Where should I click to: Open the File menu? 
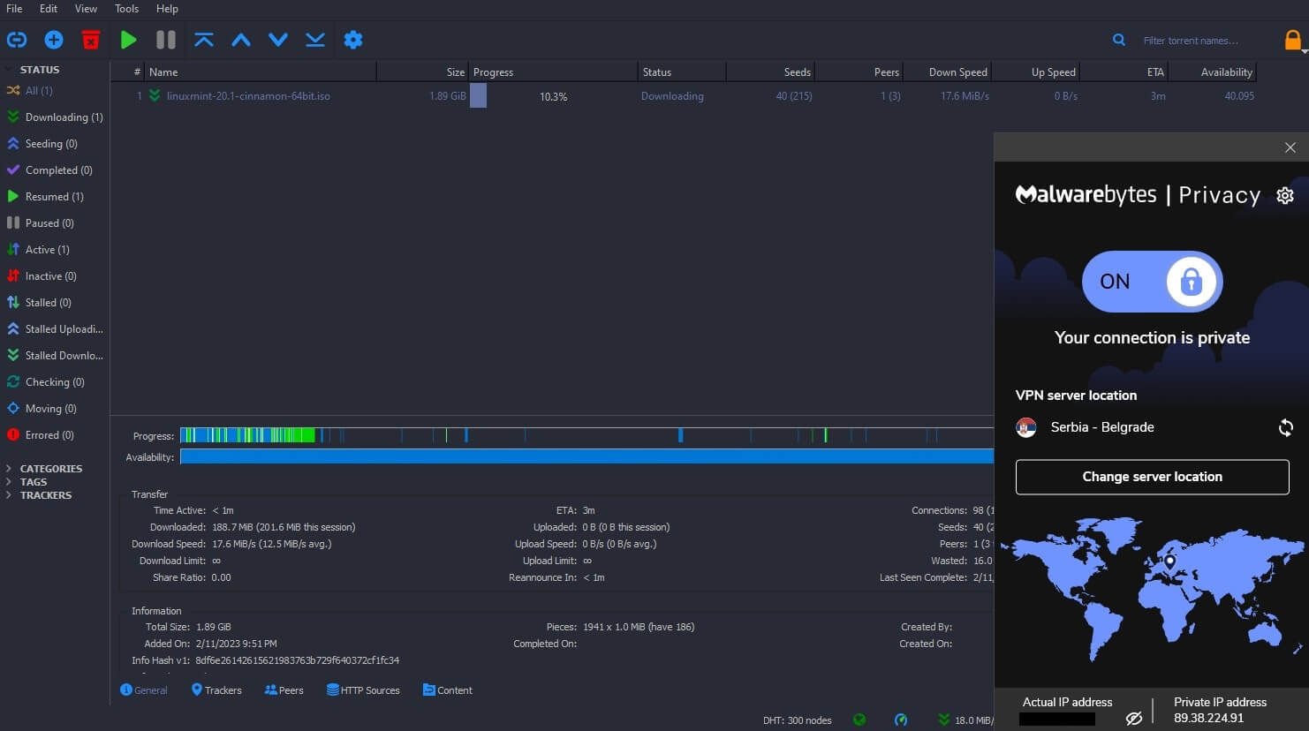pyautogui.click(x=14, y=8)
